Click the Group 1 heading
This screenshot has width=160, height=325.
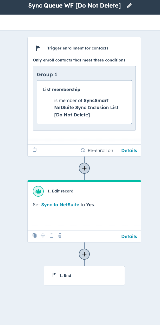(x=47, y=74)
